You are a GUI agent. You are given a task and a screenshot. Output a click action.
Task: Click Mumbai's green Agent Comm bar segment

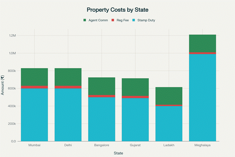[34, 77]
